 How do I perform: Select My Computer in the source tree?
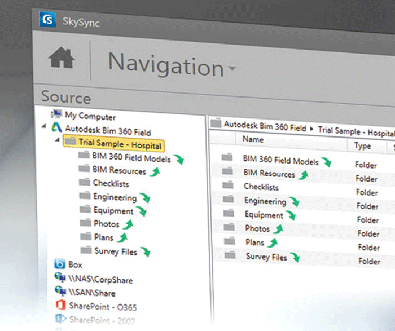90,116
